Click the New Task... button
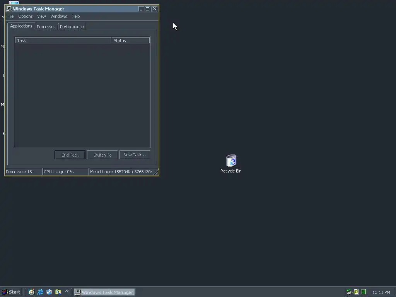 point(135,155)
